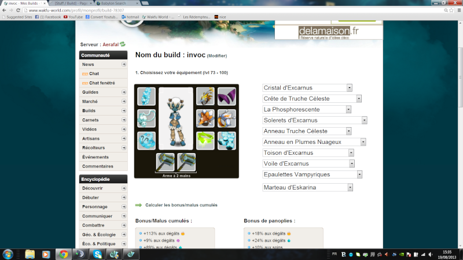Open the Windows Start button
The image size is (463, 260).
(x=8, y=254)
